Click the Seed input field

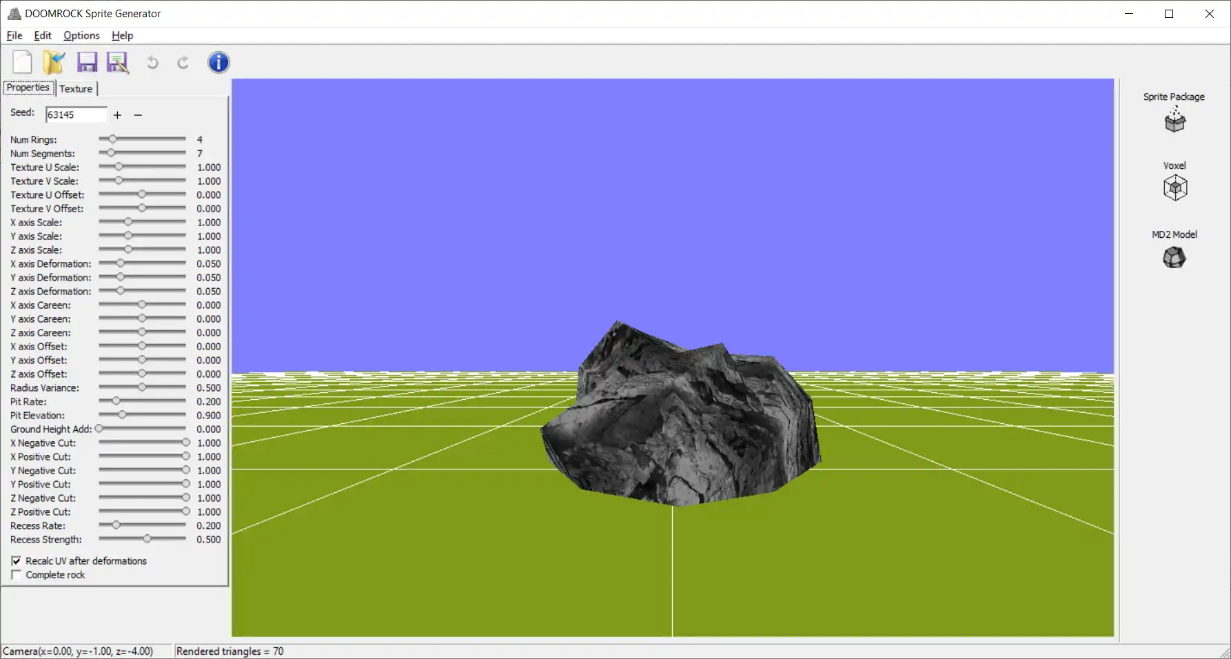coord(76,114)
